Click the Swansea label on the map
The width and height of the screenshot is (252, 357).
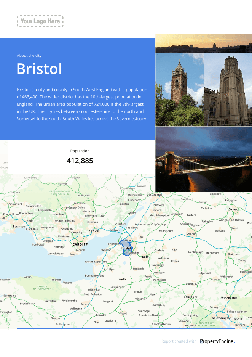tap(19, 226)
